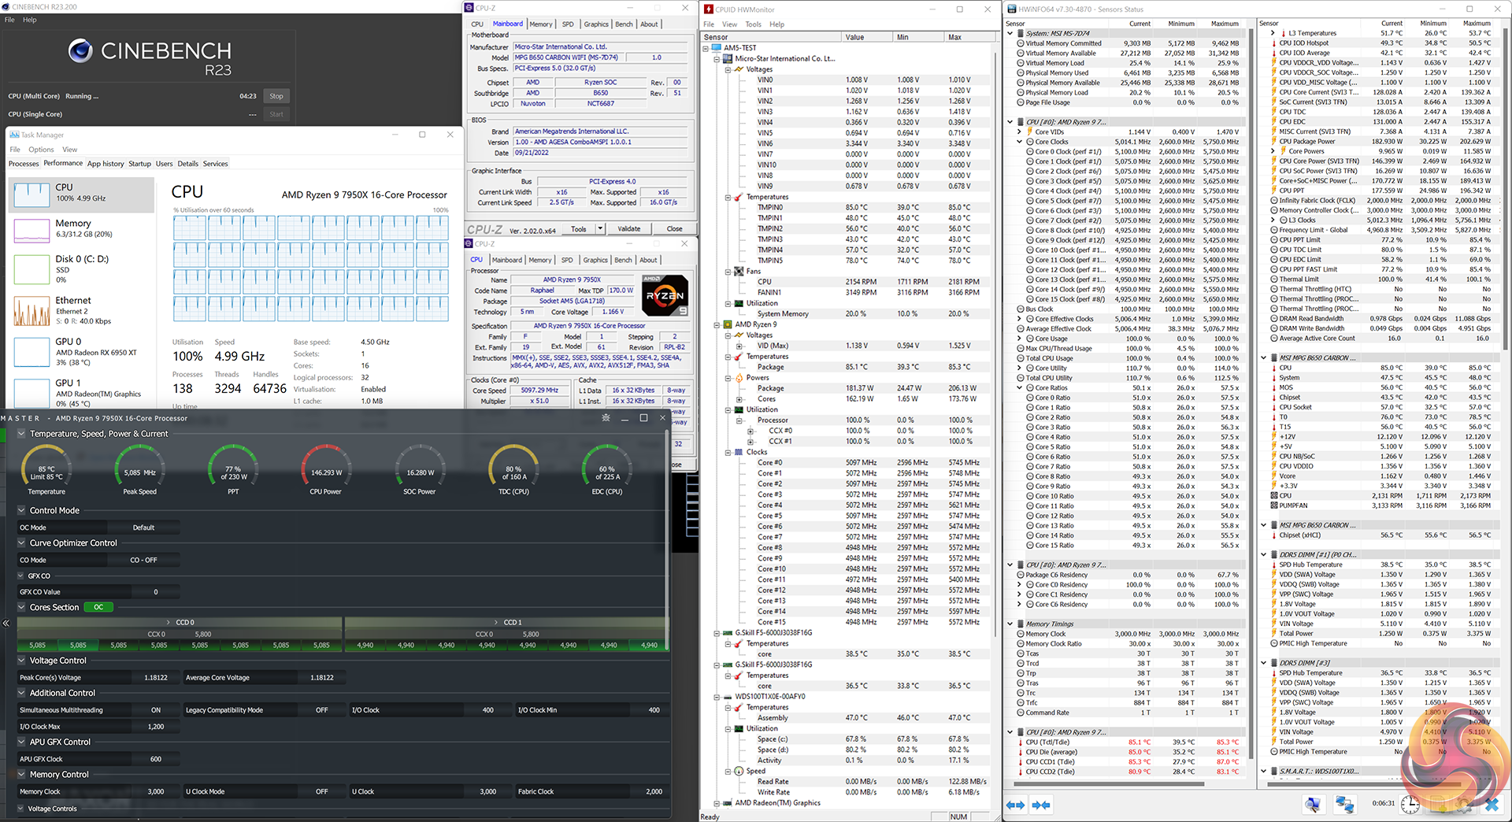Click the Validate button in CPU-Z

tap(628, 229)
